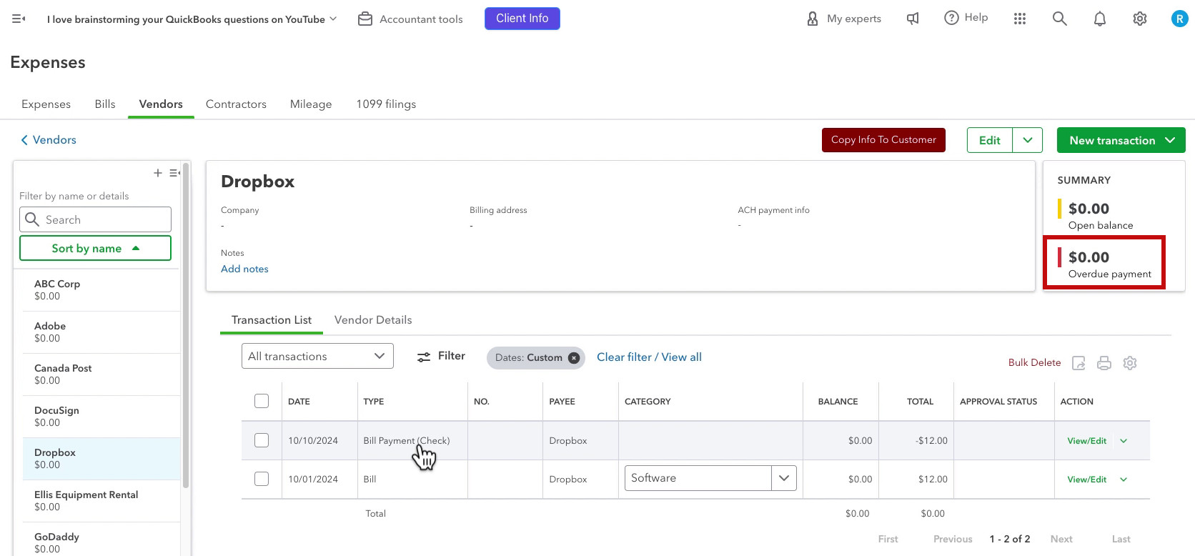Expand action menu for the Bill row
This screenshot has height=556, width=1195.
[x=1124, y=480]
